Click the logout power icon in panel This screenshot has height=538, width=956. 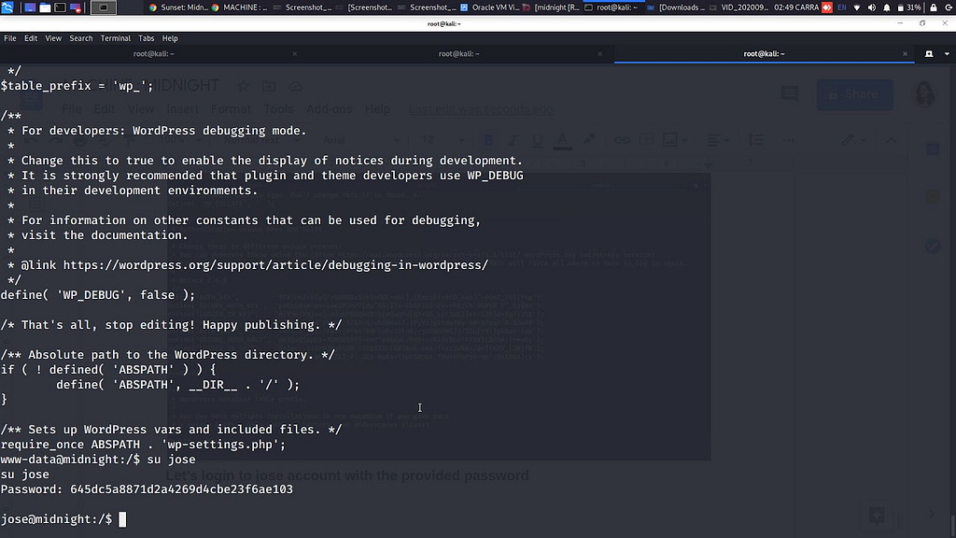coord(949,7)
